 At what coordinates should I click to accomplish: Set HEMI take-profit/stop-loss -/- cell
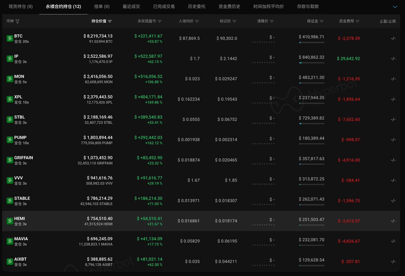tap(393, 221)
